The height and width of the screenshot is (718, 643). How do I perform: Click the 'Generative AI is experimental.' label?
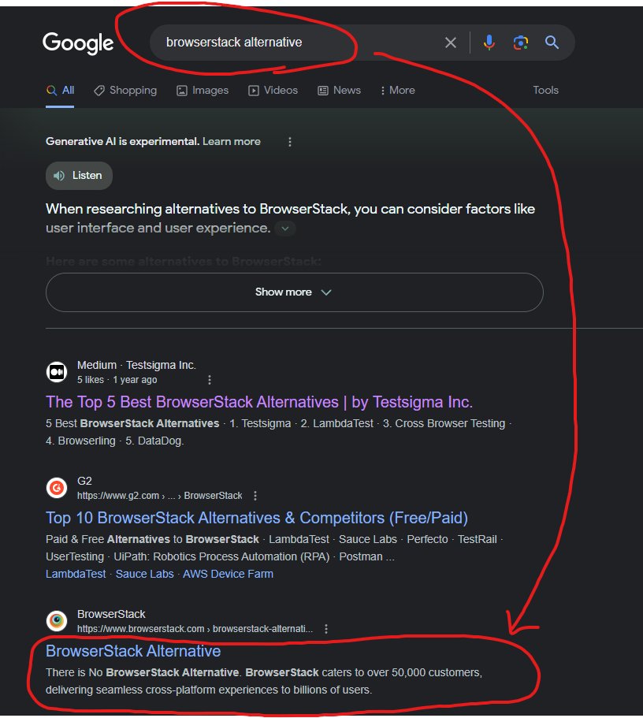122,142
